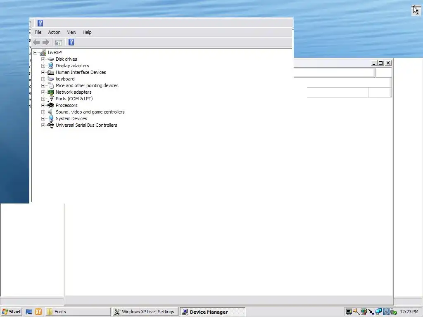Switch to the Fonts taskbar window
The height and width of the screenshot is (317, 423).
77,312
